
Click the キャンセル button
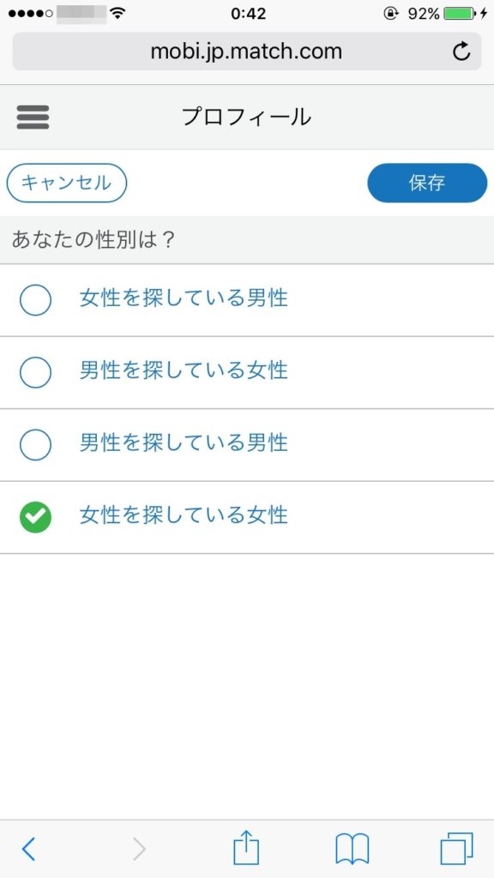[67, 183]
